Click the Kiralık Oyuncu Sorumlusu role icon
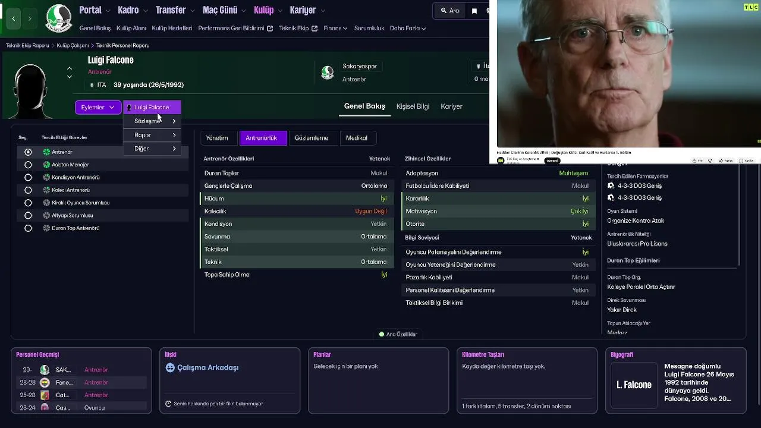 pos(46,203)
